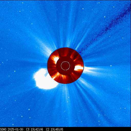Click the white circle marking the Sun's disk

(x=65, y=66)
